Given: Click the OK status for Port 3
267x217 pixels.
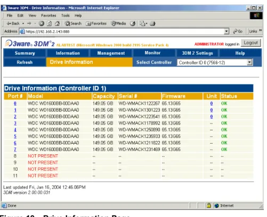Looking at the screenshot, I should pyautogui.click(x=224, y=123).
